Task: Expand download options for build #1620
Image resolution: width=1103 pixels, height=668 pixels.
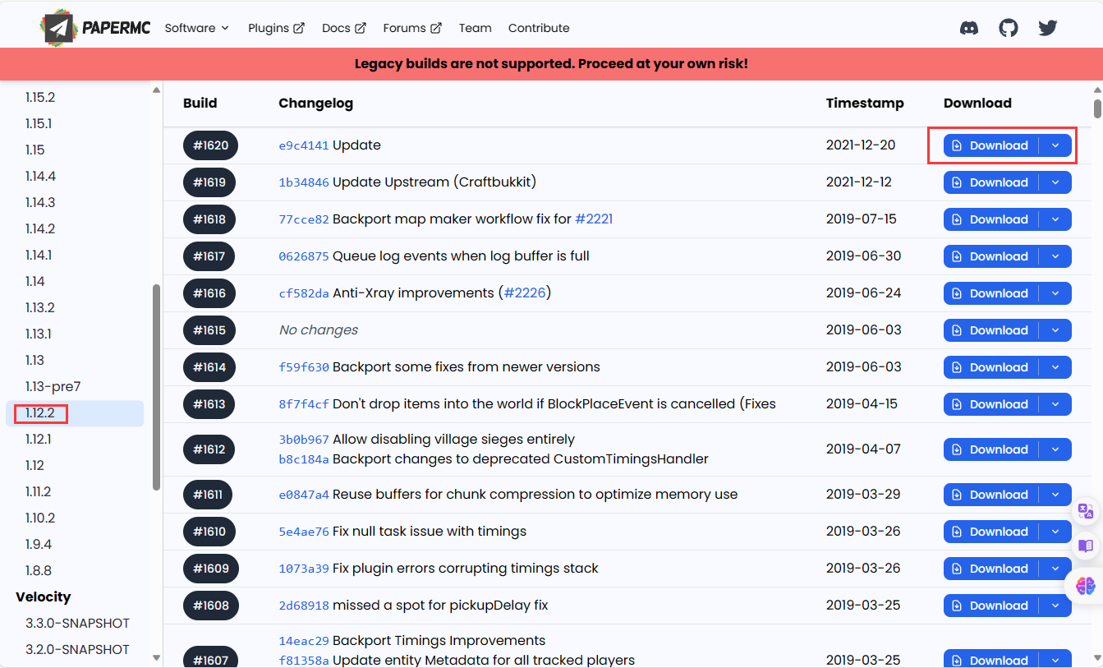Action: click(x=1055, y=145)
